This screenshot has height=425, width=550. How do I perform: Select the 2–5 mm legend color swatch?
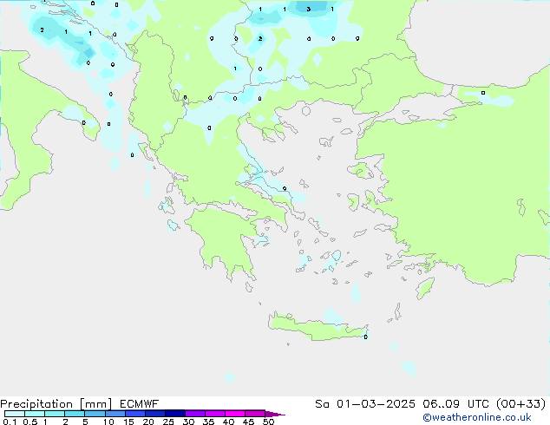[75, 414]
